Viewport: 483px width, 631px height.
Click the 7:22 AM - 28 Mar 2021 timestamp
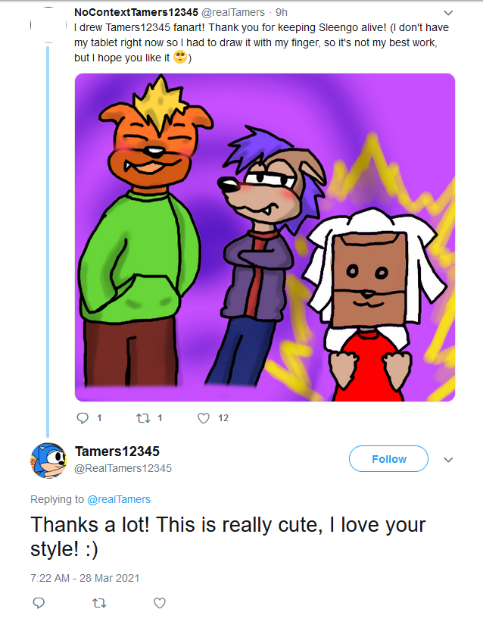85,577
